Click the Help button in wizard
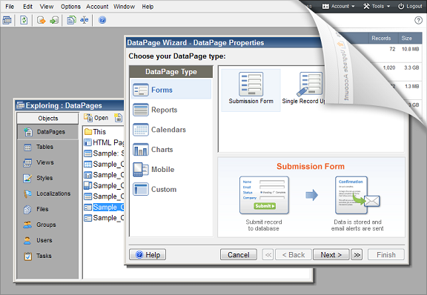Viewport: 427px width, 295px height. [x=148, y=255]
